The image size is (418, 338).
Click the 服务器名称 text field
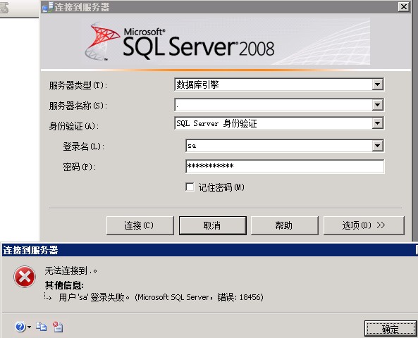pos(273,105)
